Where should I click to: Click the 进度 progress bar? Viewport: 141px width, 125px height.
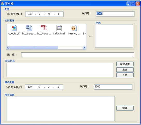point(78,55)
